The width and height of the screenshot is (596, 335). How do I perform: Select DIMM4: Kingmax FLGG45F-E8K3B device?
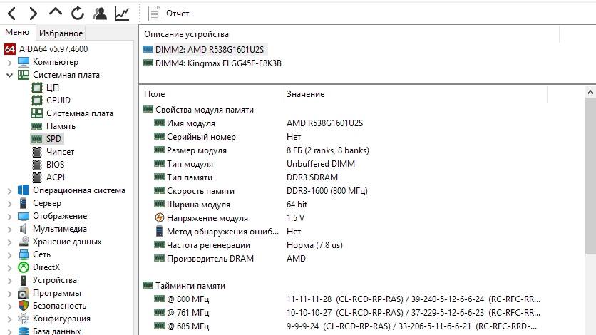(x=217, y=63)
